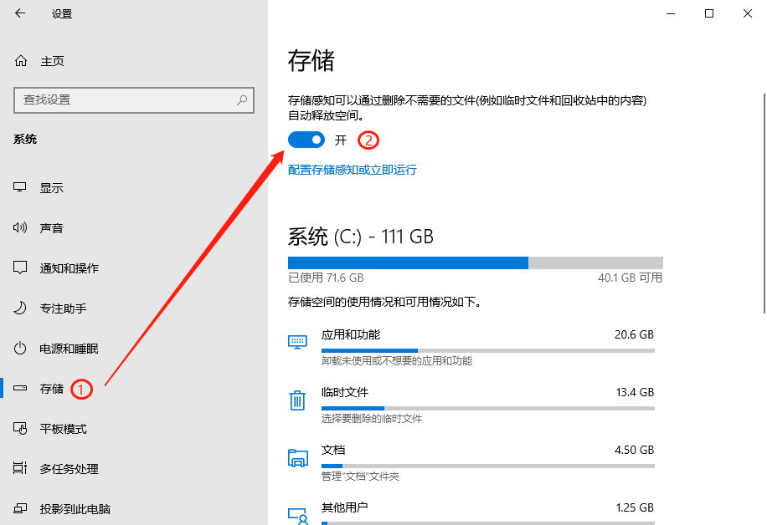
Task: Select the 显示 monitor icon
Action: point(20,187)
